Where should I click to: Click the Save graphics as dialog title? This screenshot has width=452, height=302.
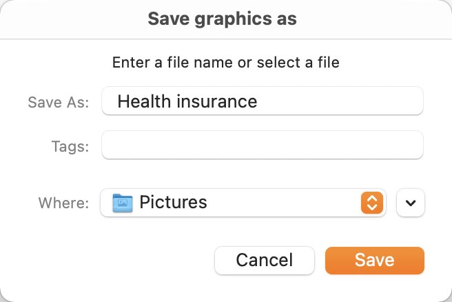223,19
